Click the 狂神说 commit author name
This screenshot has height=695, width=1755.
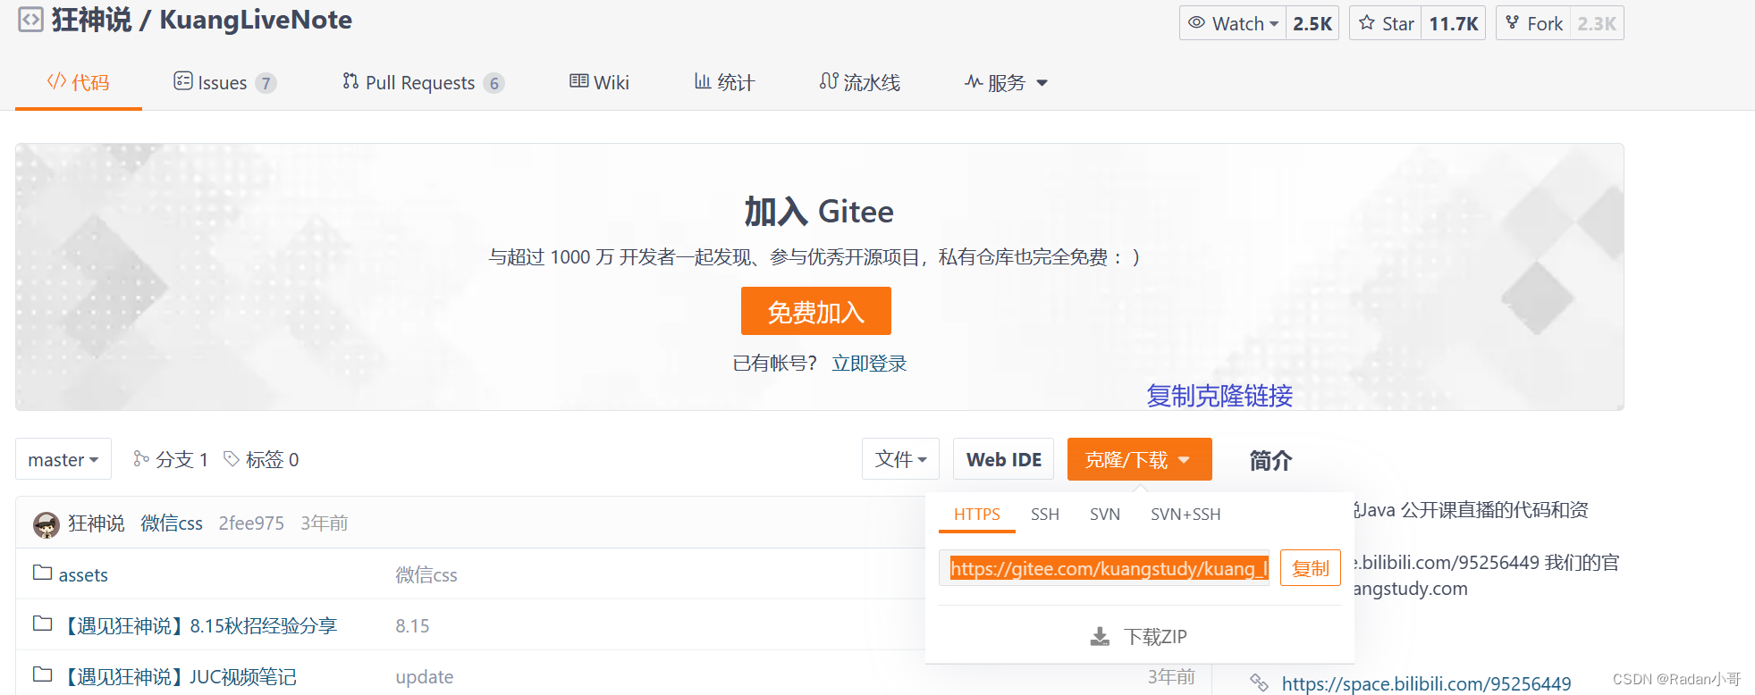click(97, 523)
